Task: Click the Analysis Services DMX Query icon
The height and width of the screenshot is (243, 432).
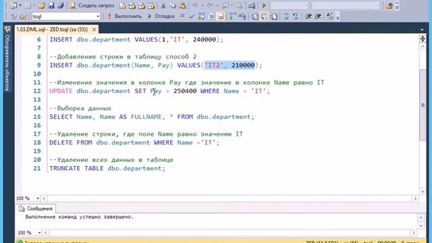Action: tap(142, 5)
